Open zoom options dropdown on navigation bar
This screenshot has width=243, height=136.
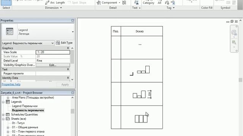pyautogui.click(x=234, y=47)
